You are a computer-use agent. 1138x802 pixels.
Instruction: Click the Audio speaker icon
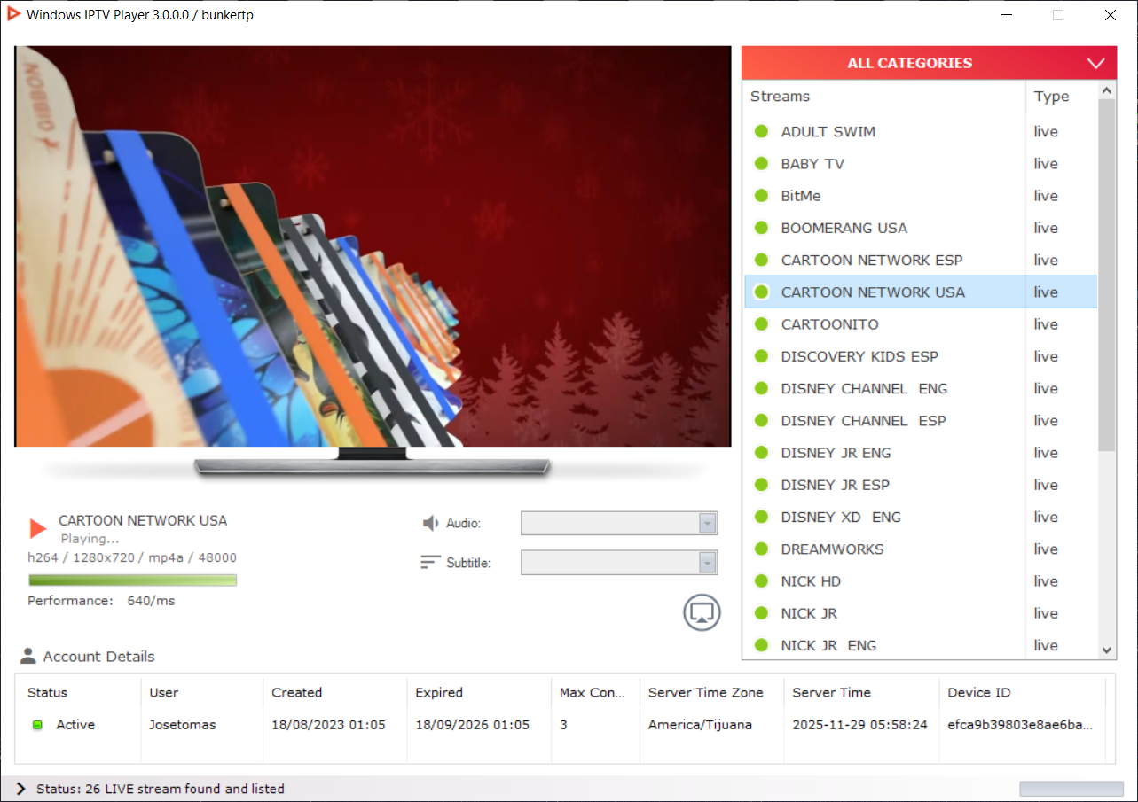click(430, 524)
